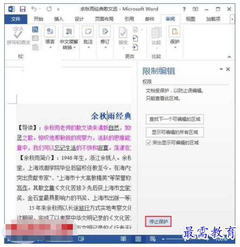The image size is (240, 247).
Task: Run 拼写和语法 check
Action: [18, 35]
